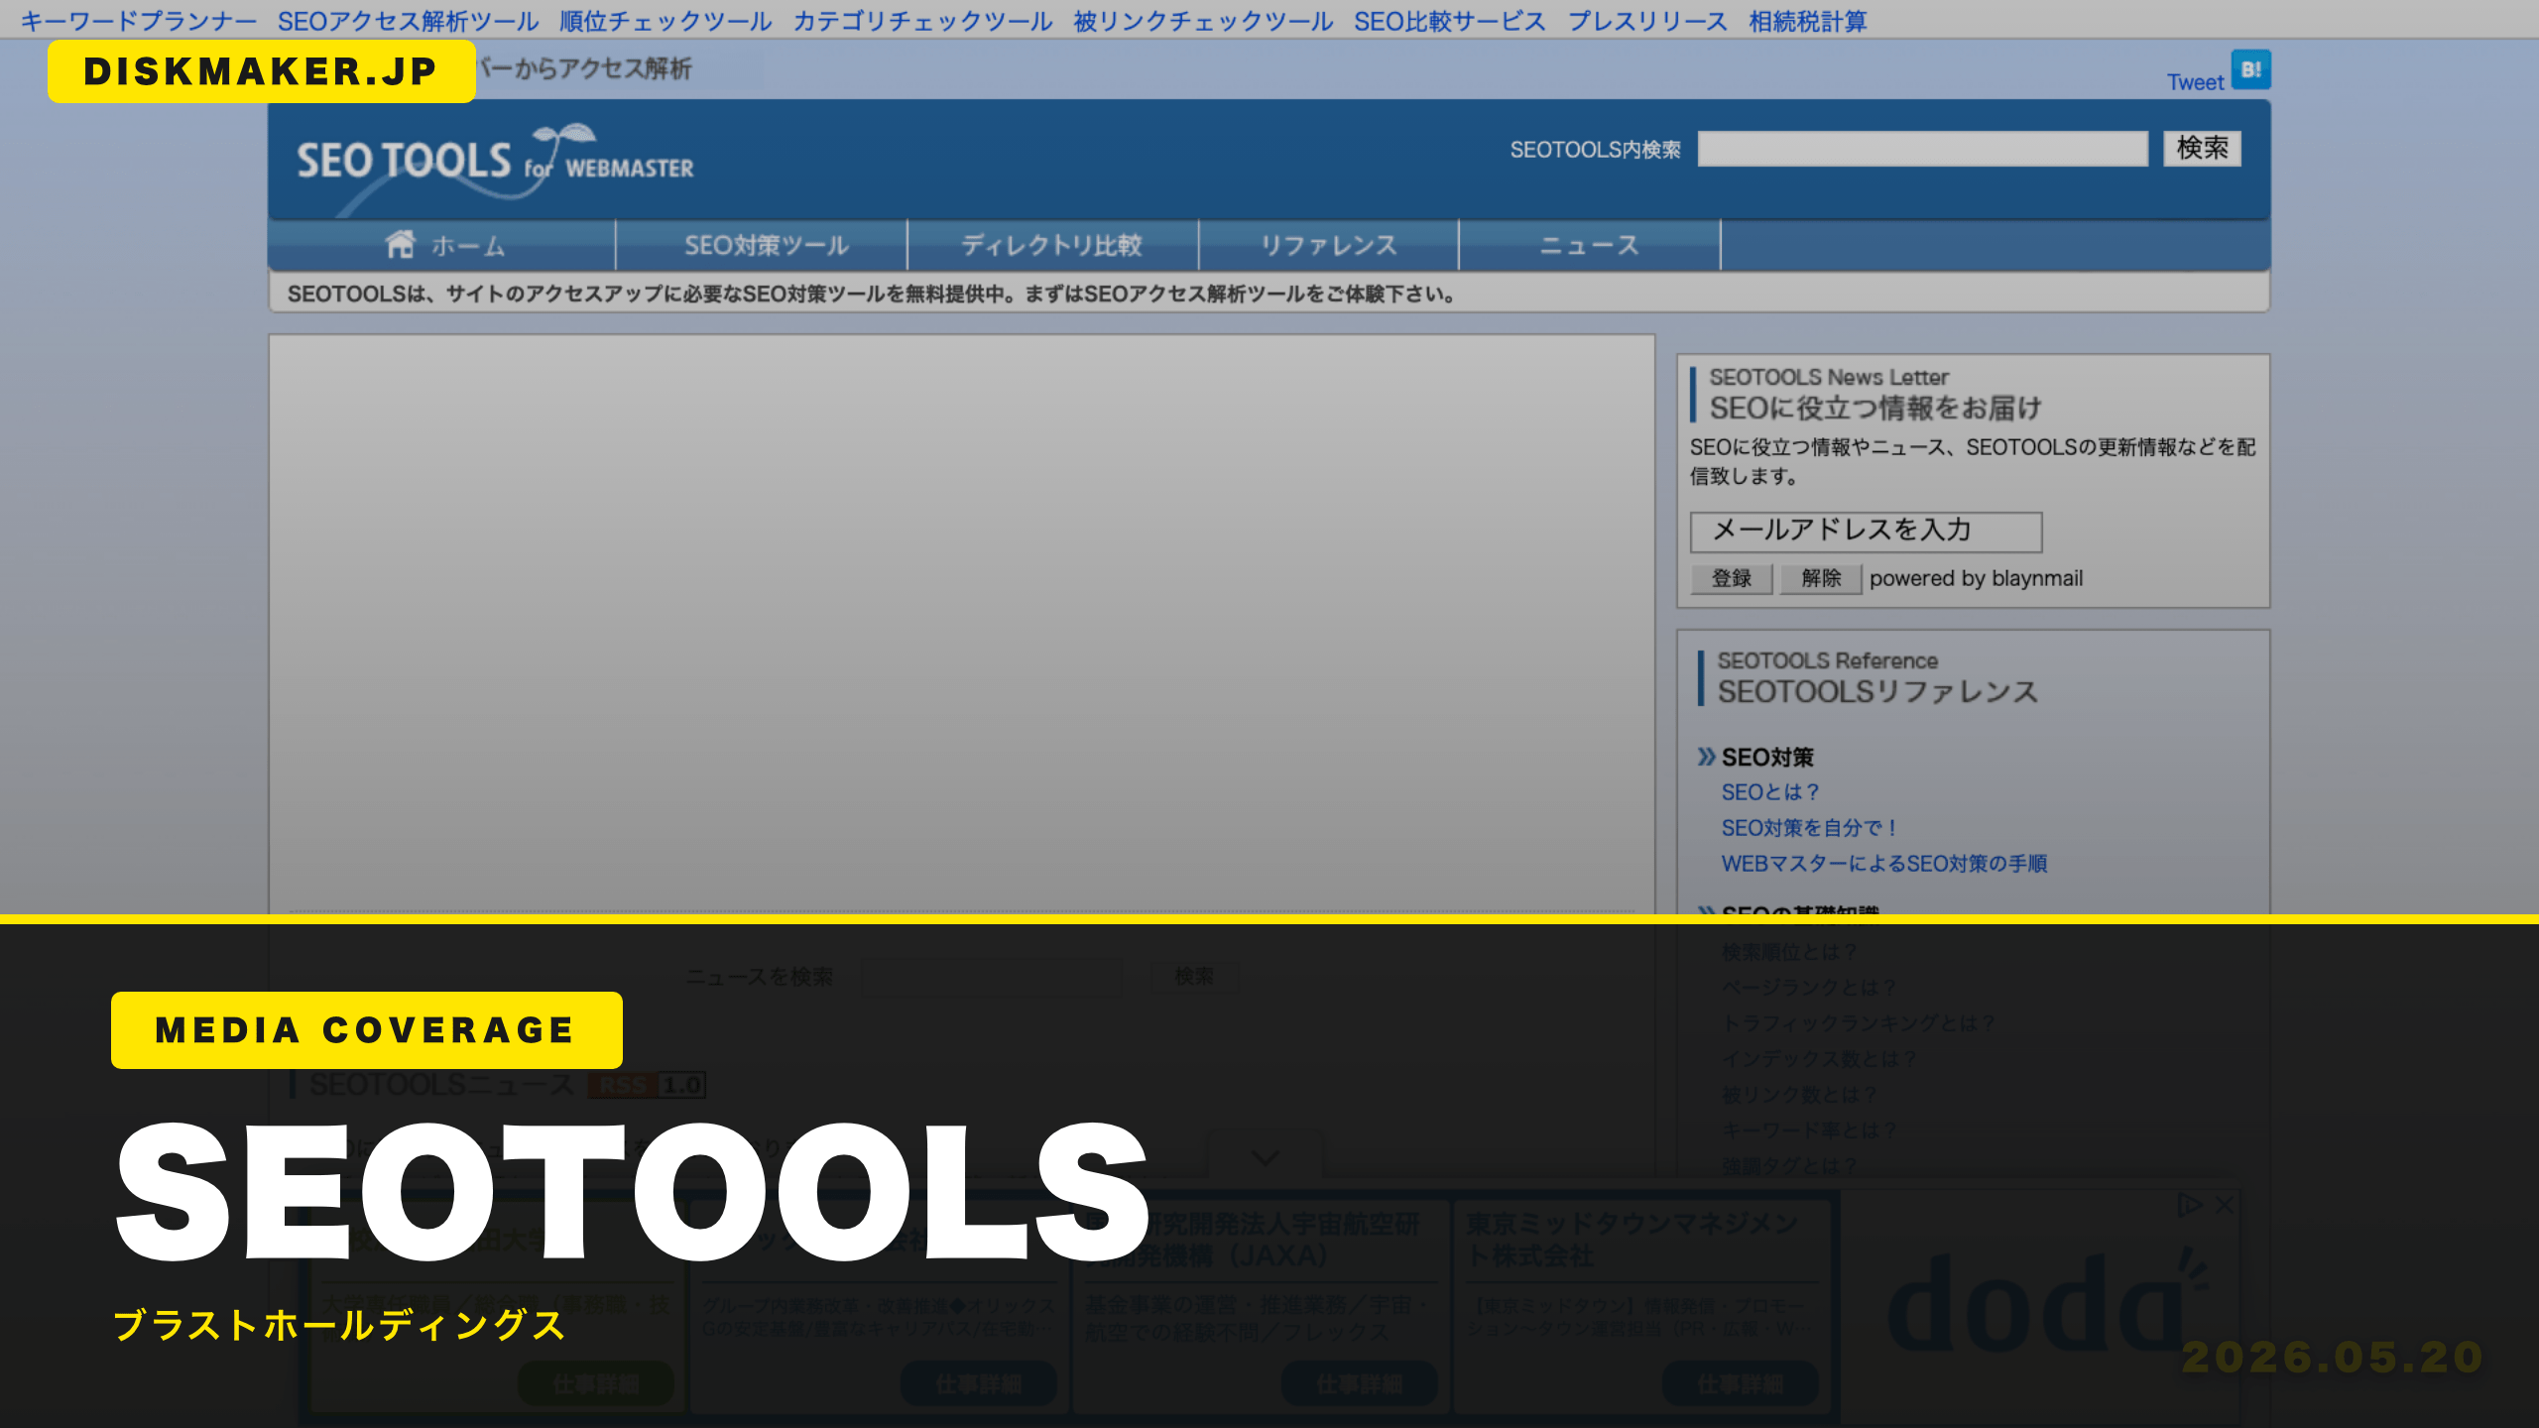Screen dimensions: 2539x1428
Task: Open the ニュース menu tab
Action: pyautogui.click(x=1589, y=245)
